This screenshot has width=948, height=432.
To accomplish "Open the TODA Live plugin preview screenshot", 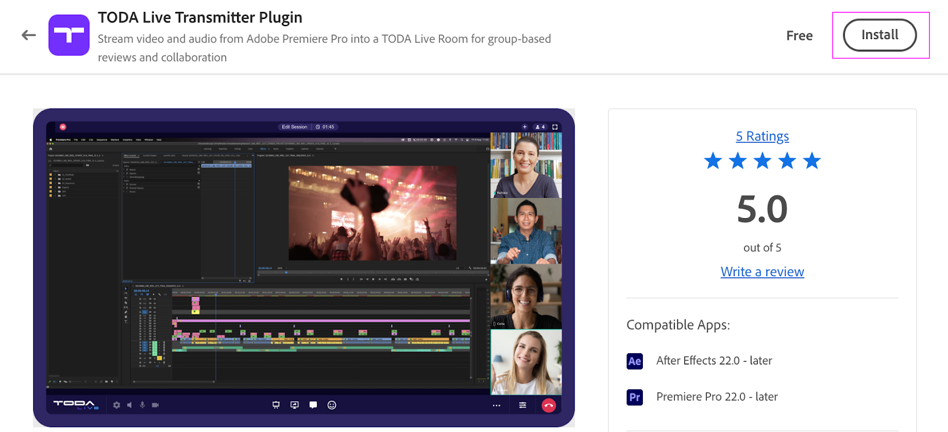I will tap(304, 268).
